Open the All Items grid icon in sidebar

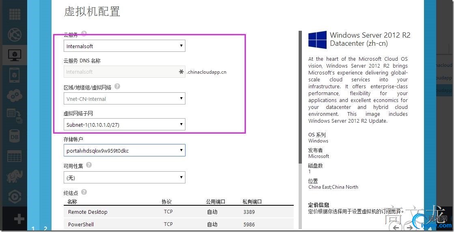click(15, 14)
